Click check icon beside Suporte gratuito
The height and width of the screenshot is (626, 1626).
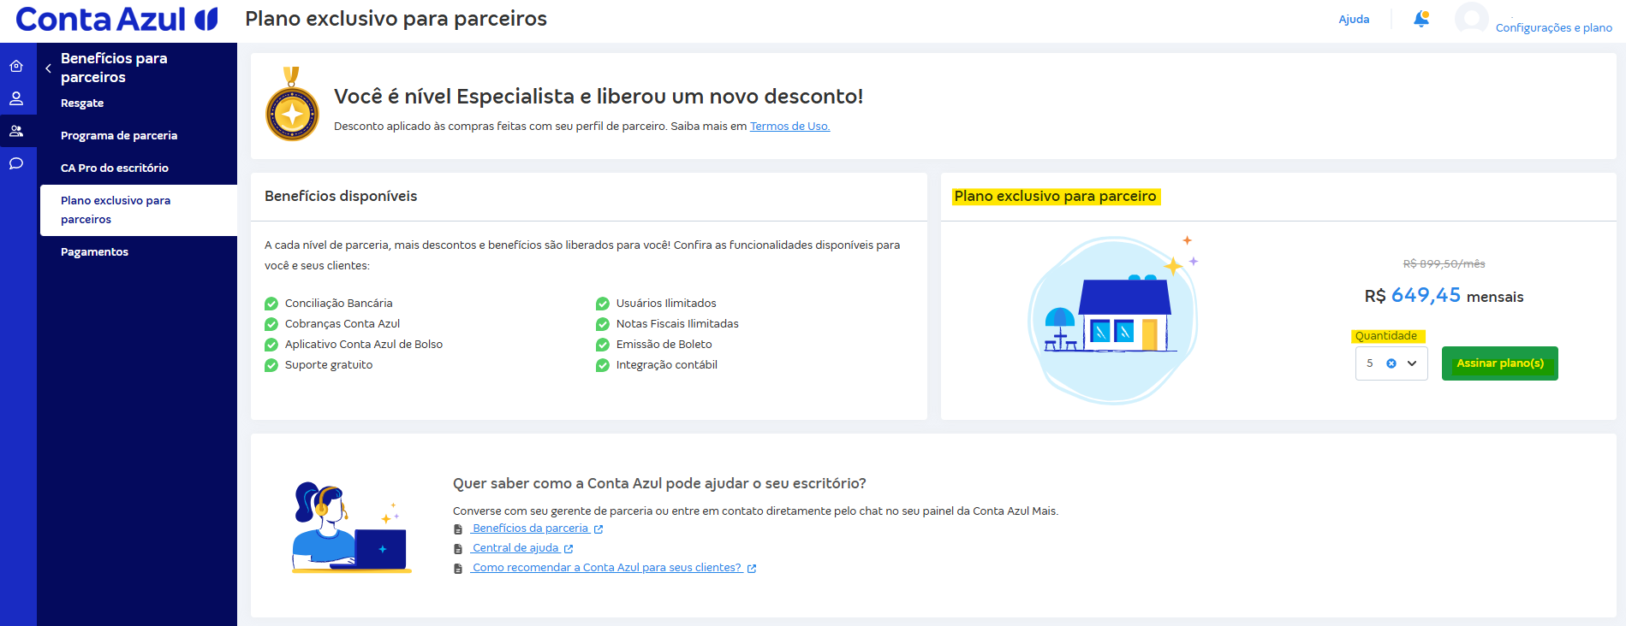[271, 365]
